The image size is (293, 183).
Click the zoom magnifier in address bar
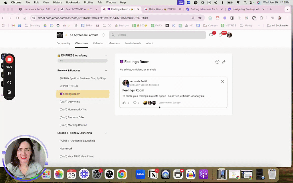(x=193, y=18)
